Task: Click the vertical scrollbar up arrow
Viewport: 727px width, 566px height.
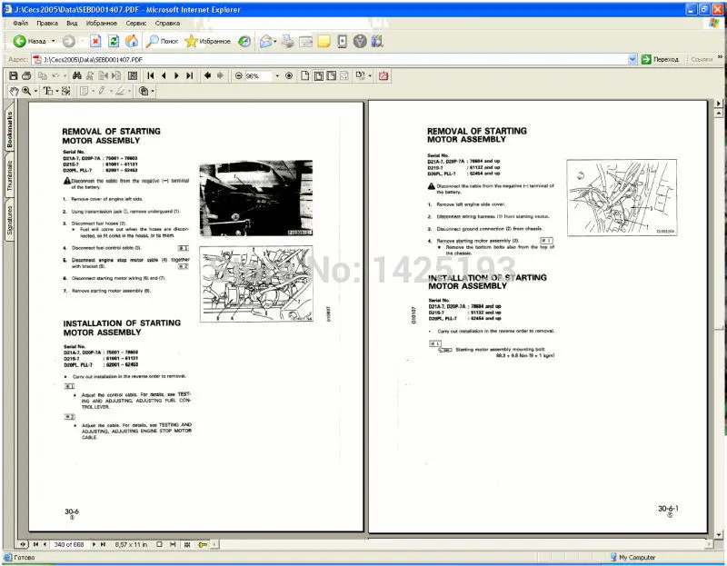Action: pyautogui.click(x=719, y=113)
